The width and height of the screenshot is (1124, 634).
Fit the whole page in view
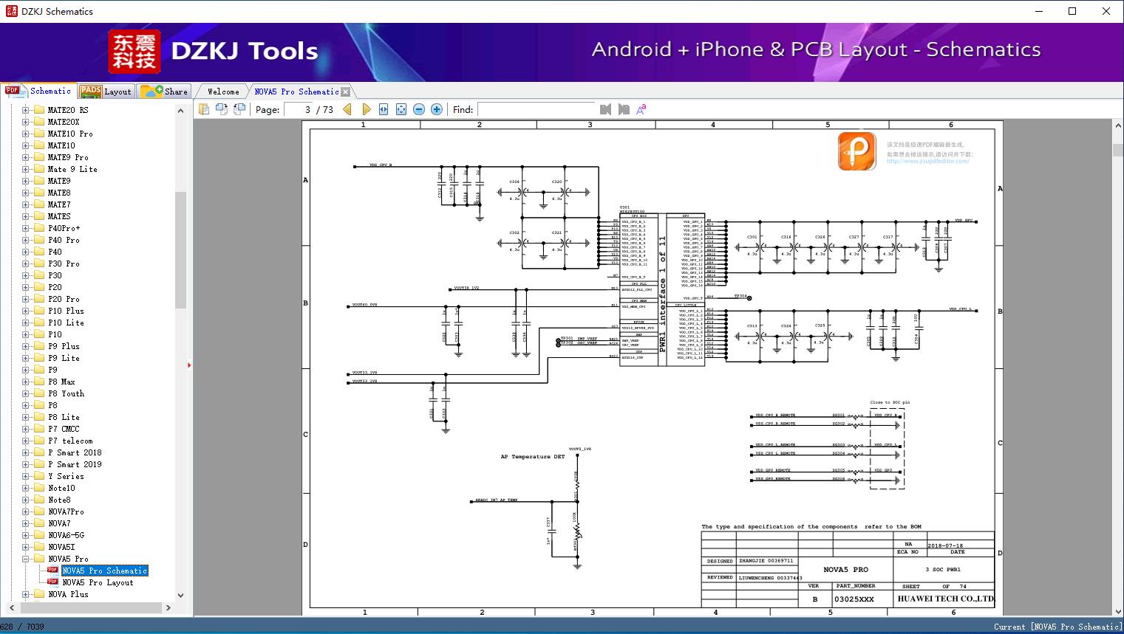click(401, 109)
